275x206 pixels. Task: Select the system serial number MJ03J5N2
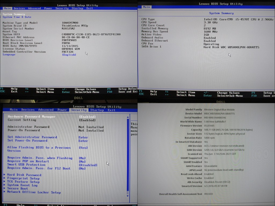coord(68,28)
